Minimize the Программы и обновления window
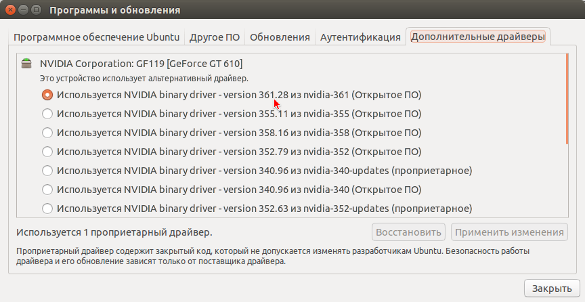585x302 pixels. coord(24,10)
